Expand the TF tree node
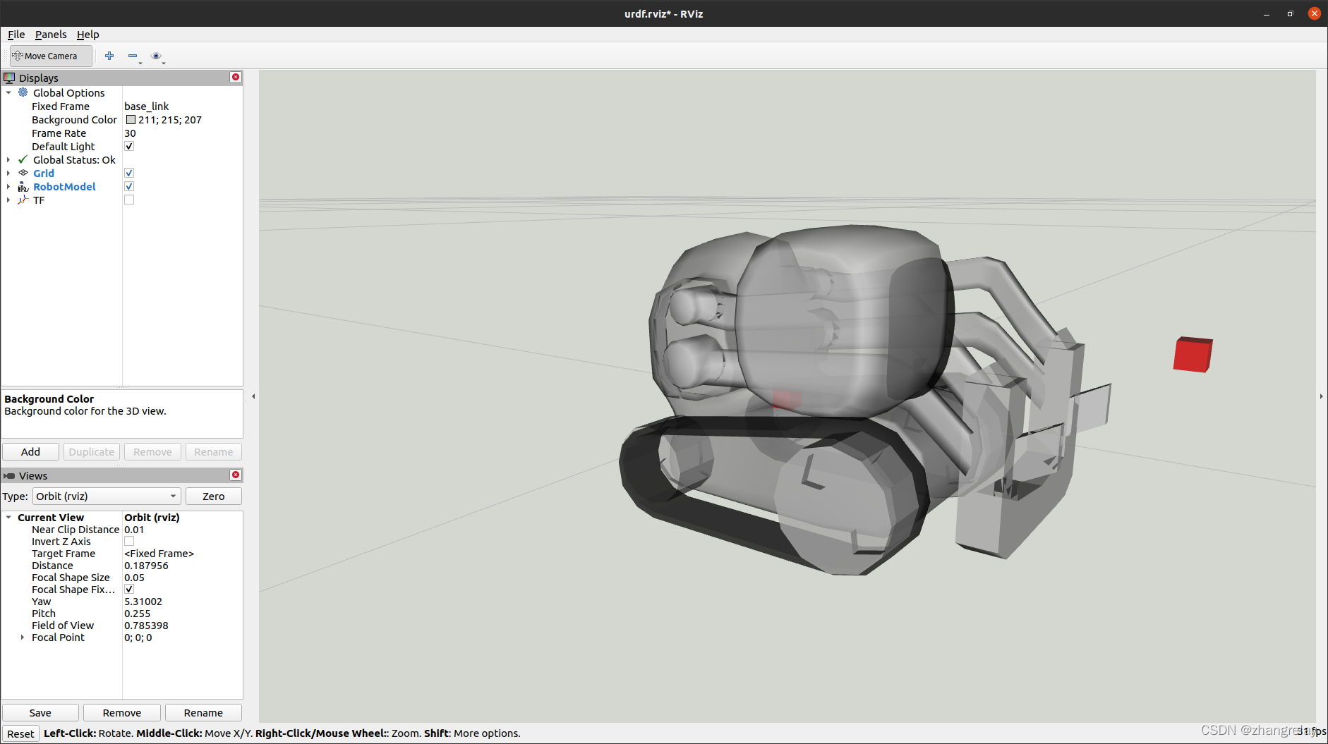The height and width of the screenshot is (744, 1328). pyautogui.click(x=8, y=200)
